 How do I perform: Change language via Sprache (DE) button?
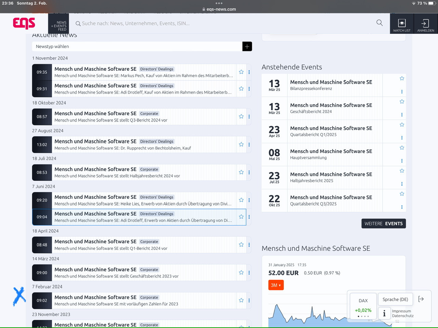395,299
